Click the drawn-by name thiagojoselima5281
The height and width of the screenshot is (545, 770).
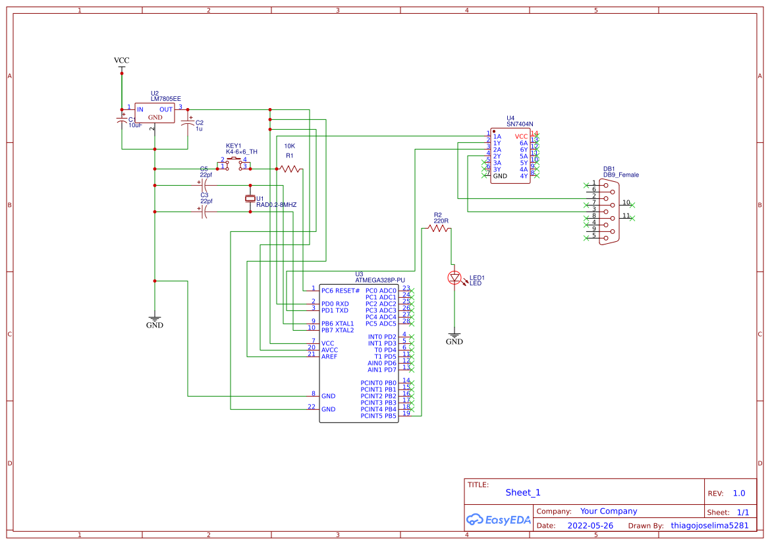tap(709, 525)
